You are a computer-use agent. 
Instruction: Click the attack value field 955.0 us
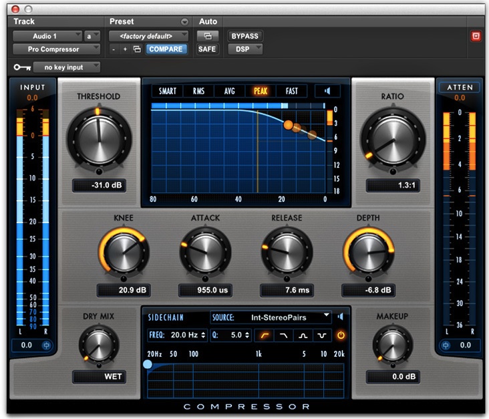pyautogui.click(x=205, y=290)
